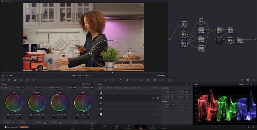Open the Blur palette
The height and width of the screenshot is (130, 257).
(148, 80)
